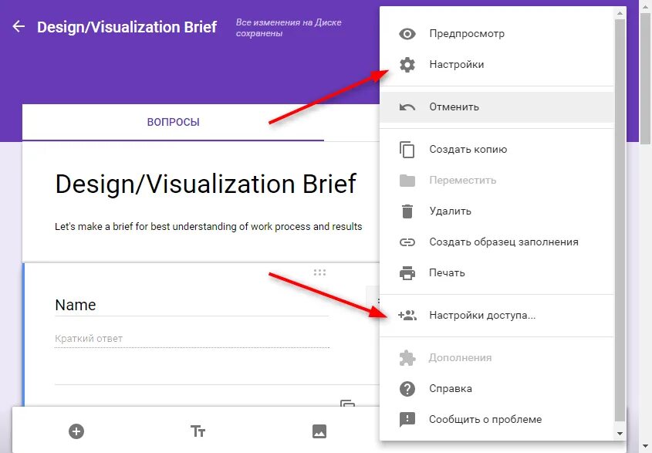
Task: Click the drag handle dots above the Name question
Action: pyautogui.click(x=319, y=272)
